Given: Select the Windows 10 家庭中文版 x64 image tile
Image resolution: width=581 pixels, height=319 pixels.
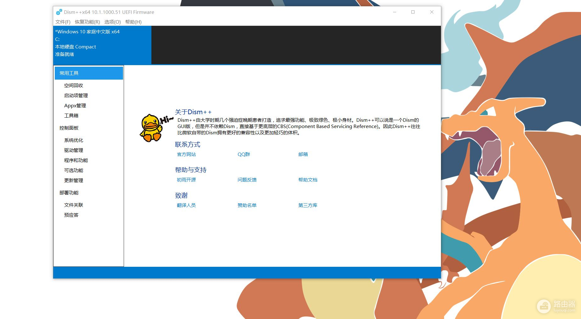Looking at the screenshot, I should (x=102, y=45).
